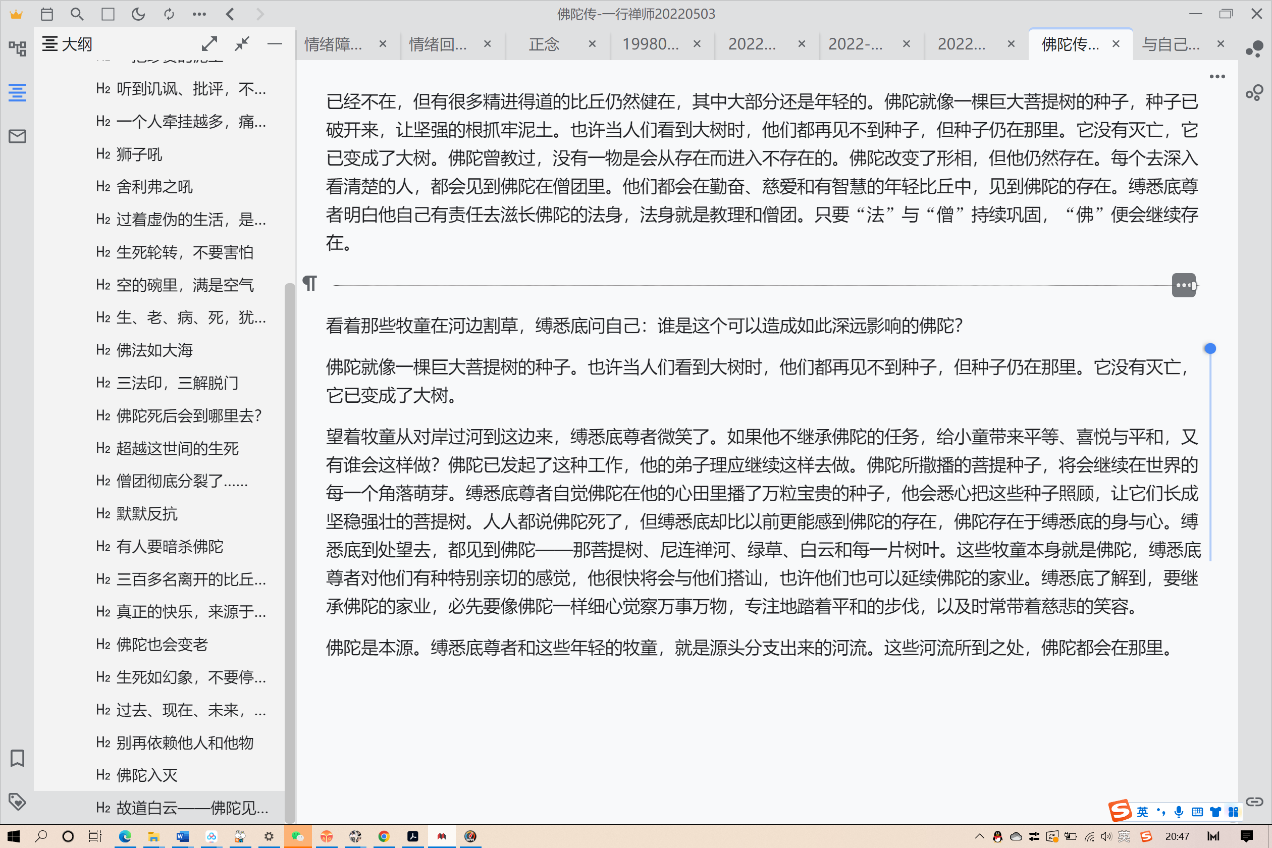1272x848 pixels.
Task: Switch to the 正念 document tab
Action: [544, 44]
